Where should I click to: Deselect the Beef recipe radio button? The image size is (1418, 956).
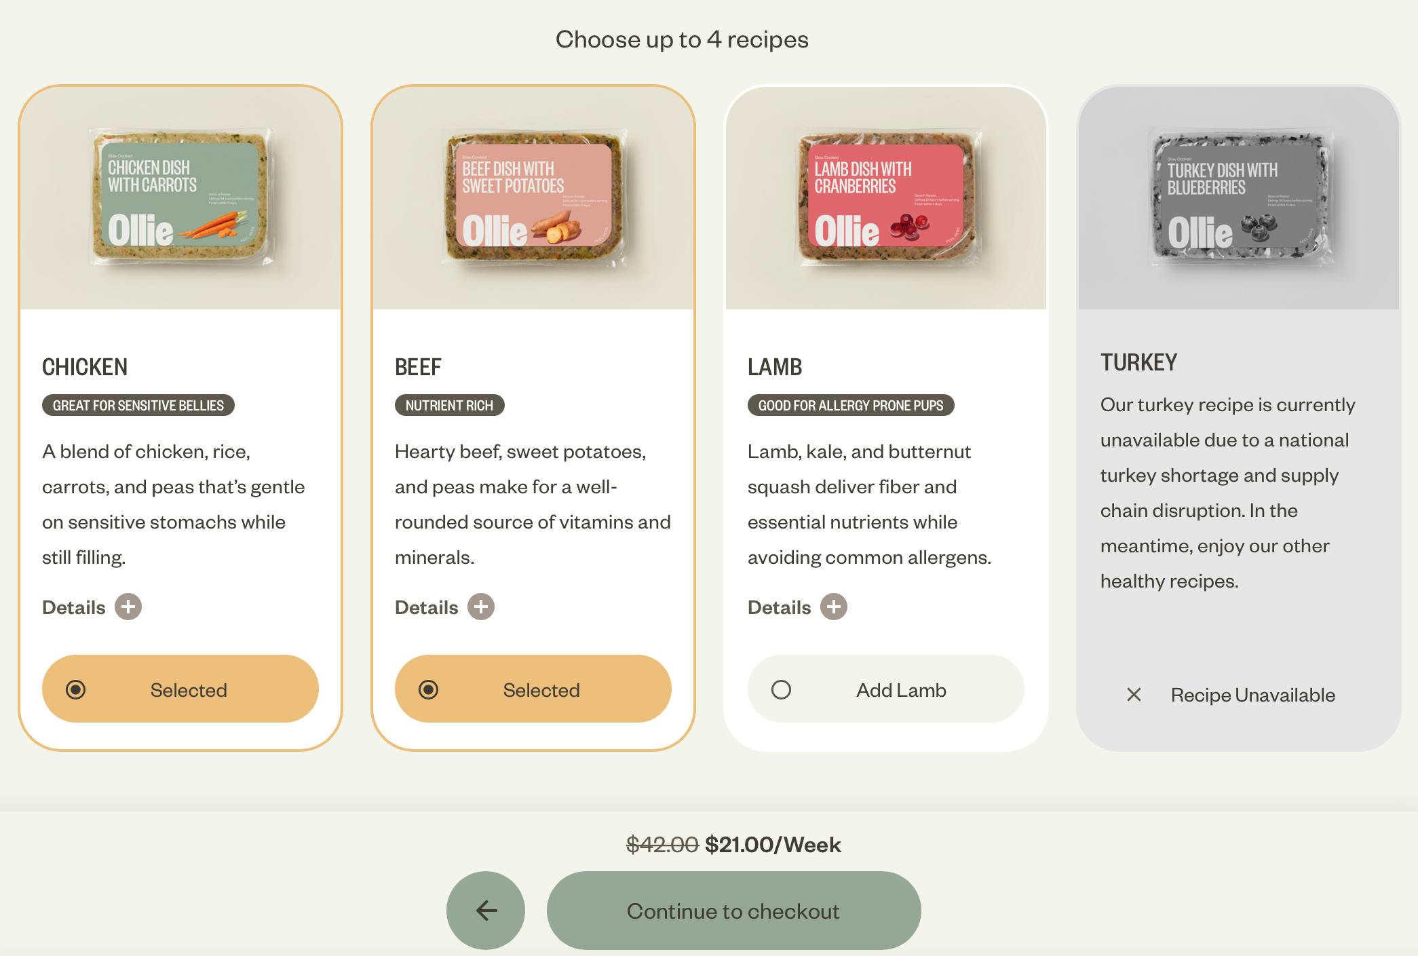[x=429, y=689]
